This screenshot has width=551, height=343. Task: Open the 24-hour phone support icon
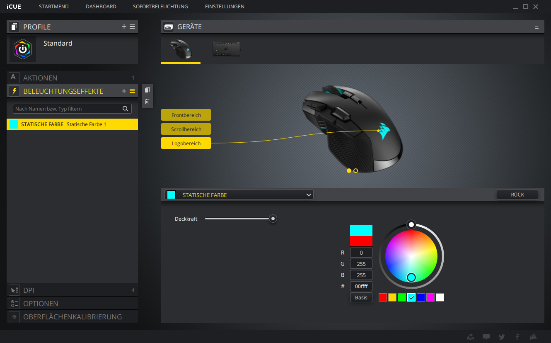tap(471, 337)
